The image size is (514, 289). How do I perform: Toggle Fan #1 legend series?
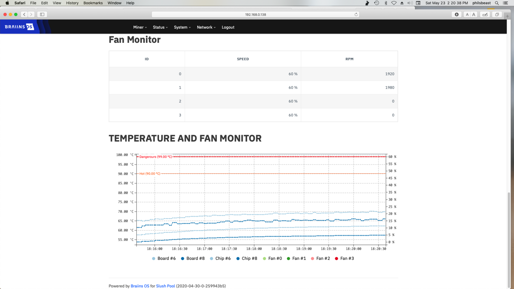point(296,258)
